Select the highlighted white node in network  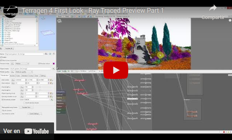tap(132, 99)
